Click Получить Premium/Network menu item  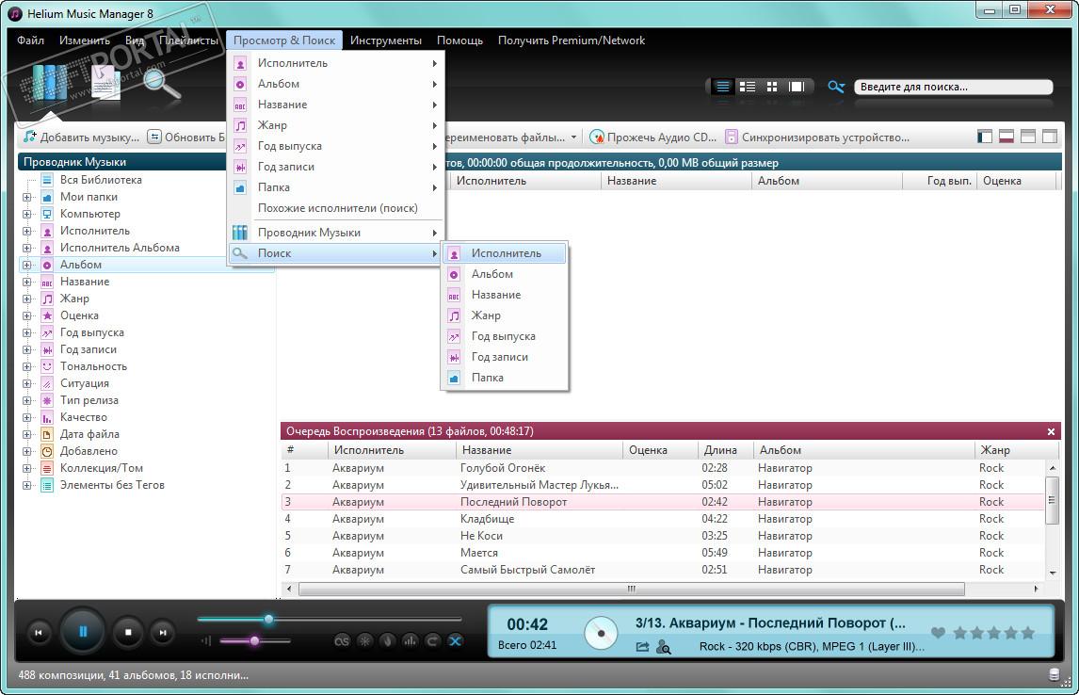click(x=572, y=40)
